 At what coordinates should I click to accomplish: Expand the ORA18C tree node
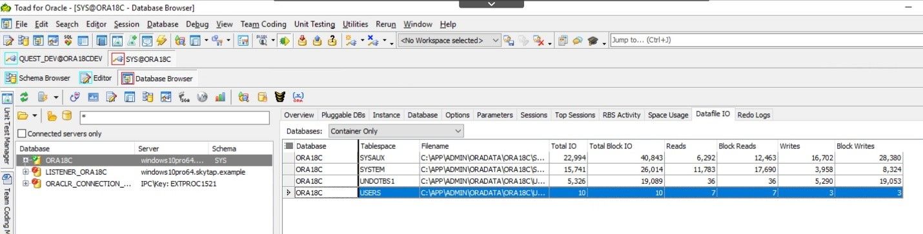point(26,160)
